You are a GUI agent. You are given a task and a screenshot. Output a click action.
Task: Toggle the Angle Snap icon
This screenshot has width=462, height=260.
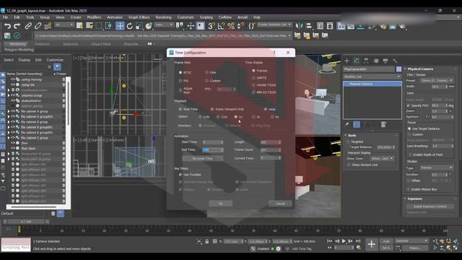click(x=221, y=26)
